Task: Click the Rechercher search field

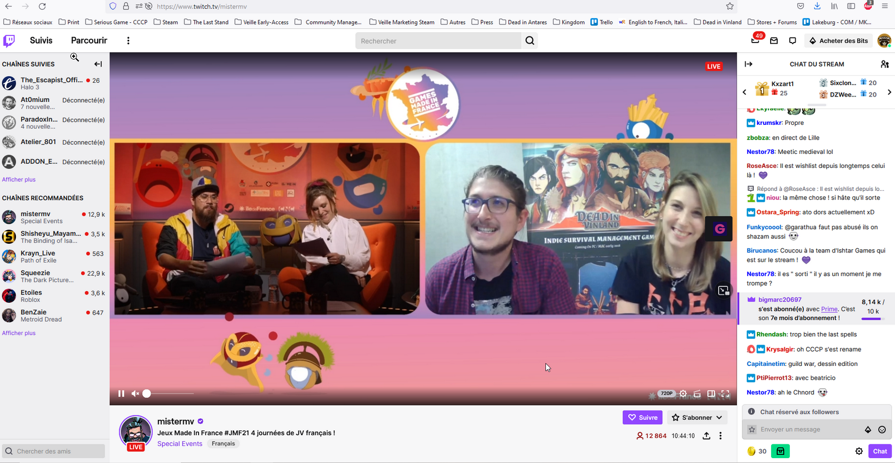Action: 439,41
